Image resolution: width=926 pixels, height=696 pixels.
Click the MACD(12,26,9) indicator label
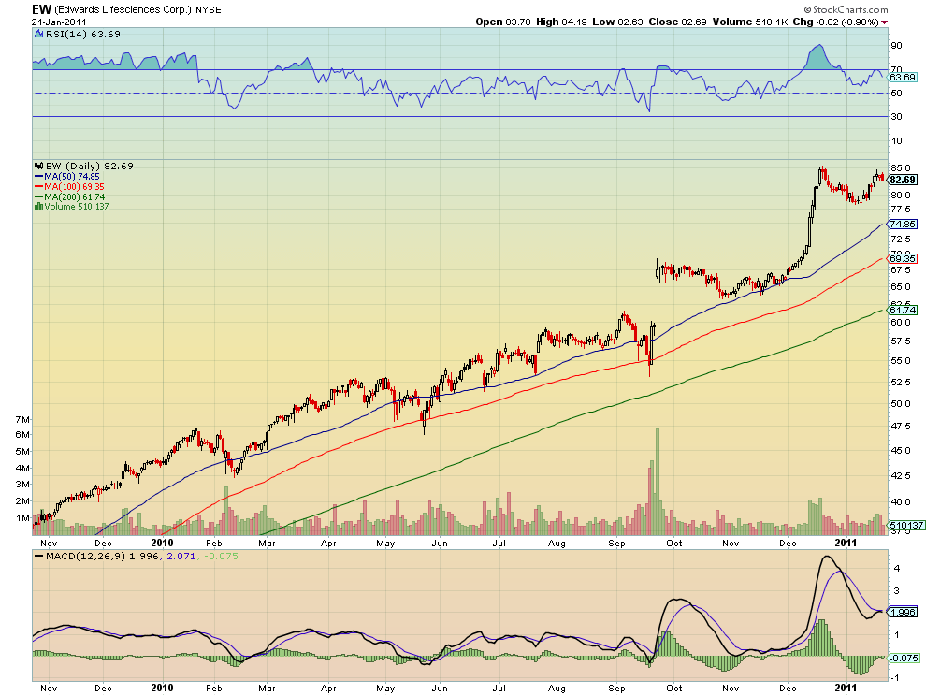(x=86, y=556)
